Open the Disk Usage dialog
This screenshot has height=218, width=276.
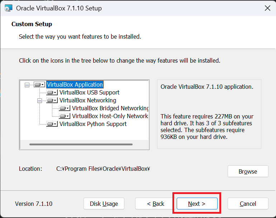click(104, 204)
